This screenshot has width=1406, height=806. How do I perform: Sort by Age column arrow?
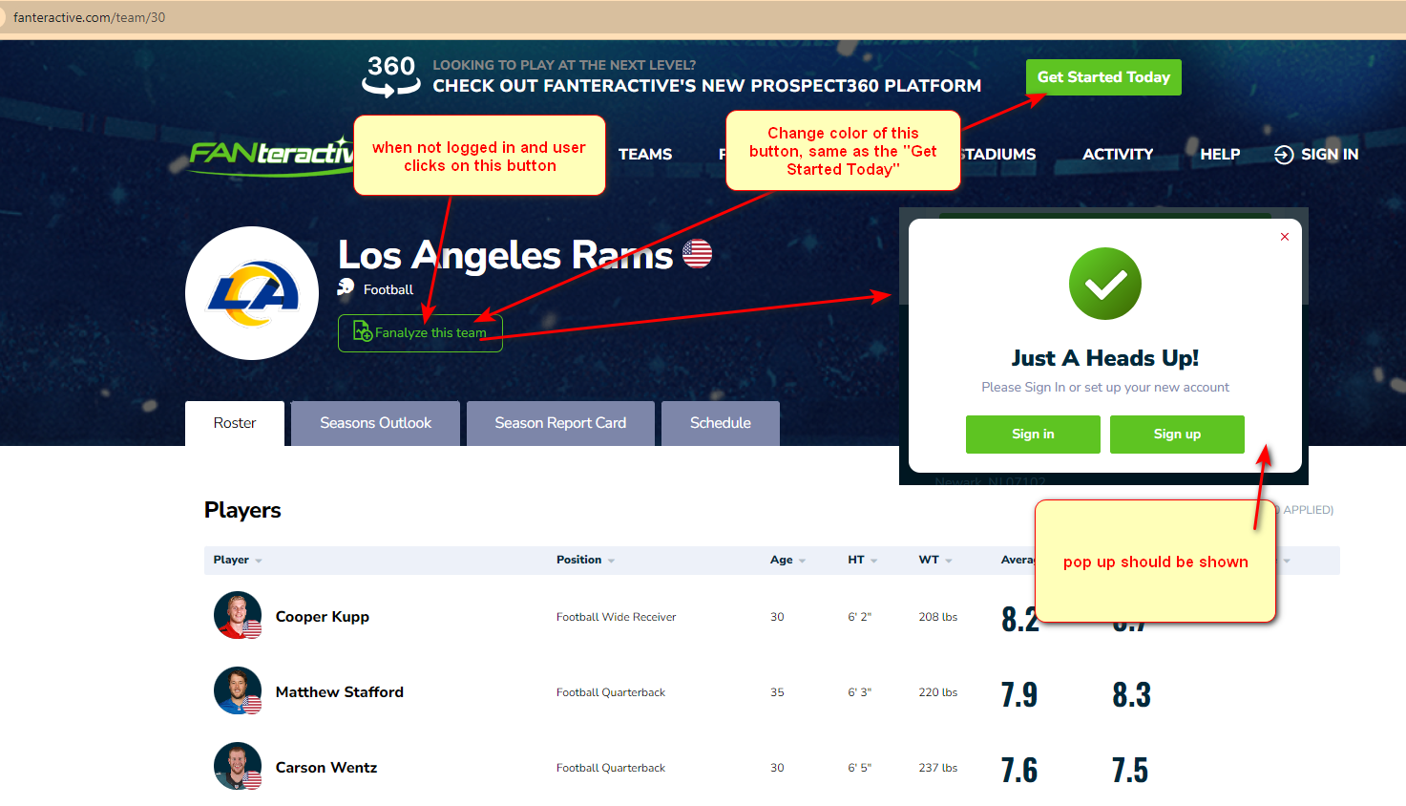tap(802, 562)
